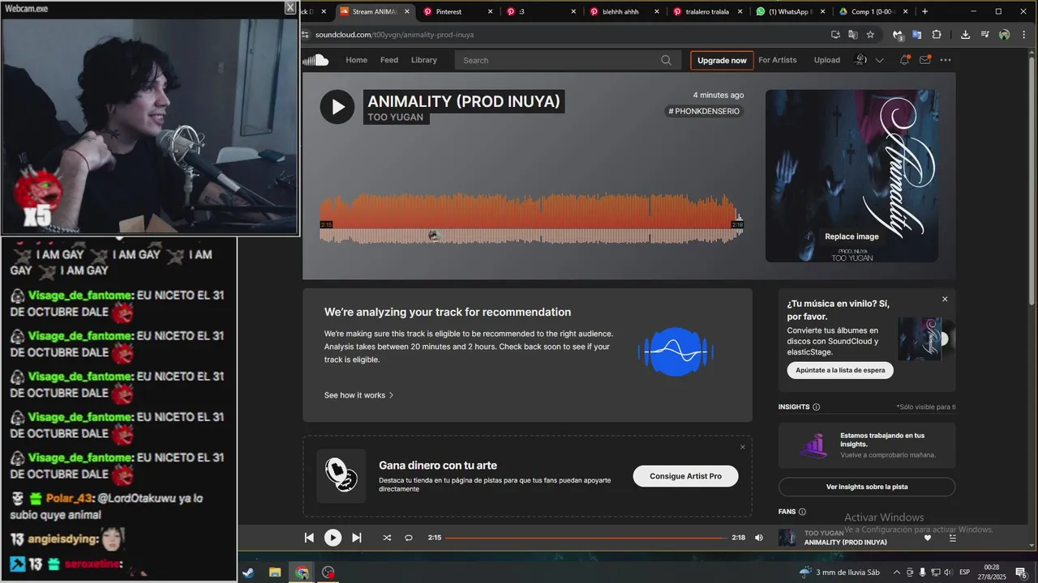Open the TOO YUGAN artist link under the title

click(x=396, y=117)
